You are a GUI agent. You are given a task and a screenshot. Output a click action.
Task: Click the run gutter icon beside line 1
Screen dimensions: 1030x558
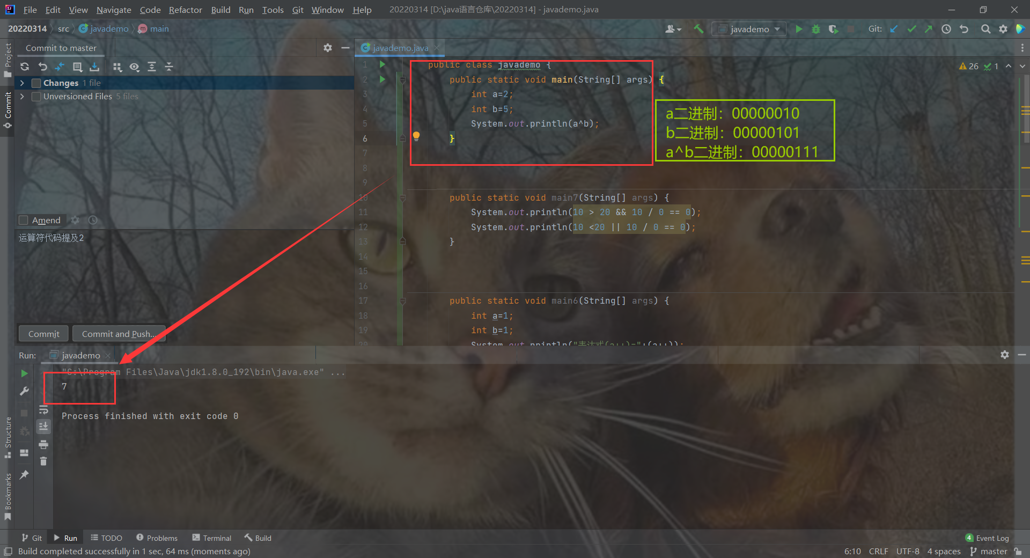click(x=382, y=64)
